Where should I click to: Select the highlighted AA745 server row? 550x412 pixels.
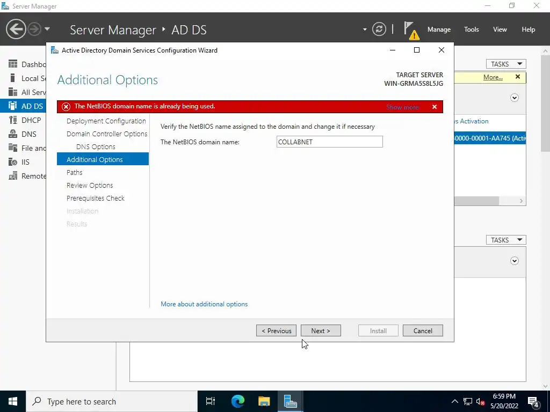(490, 138)
